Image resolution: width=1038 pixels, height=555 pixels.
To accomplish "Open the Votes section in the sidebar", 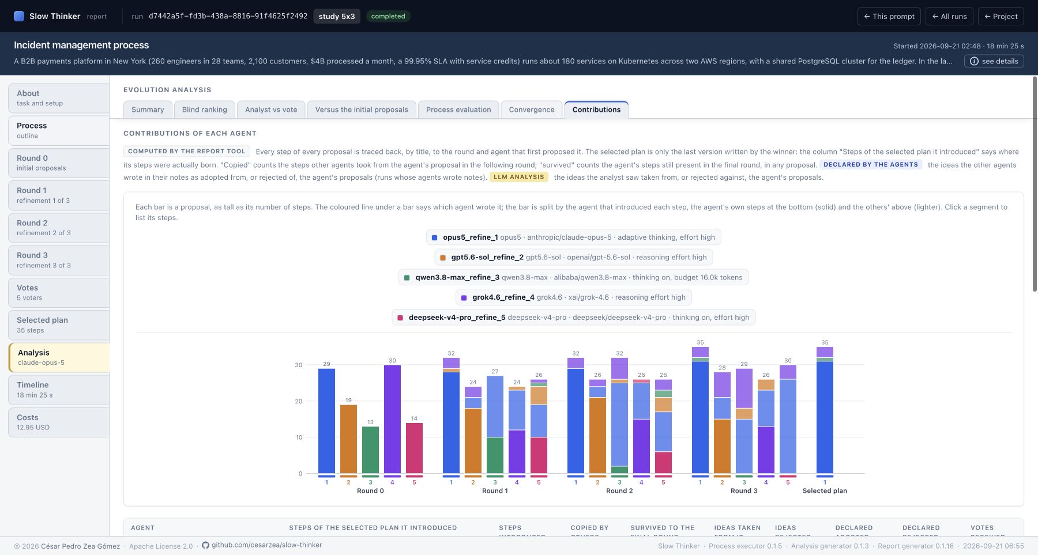I will click(x=59, y=292).
